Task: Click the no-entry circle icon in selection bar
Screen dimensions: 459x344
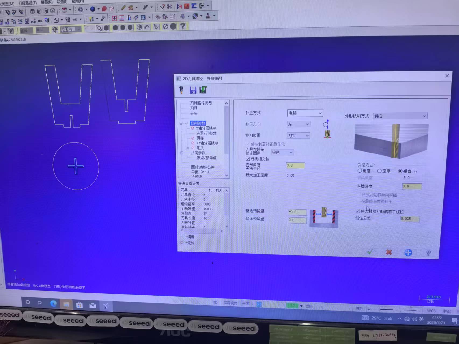Action: click(165, 26)
